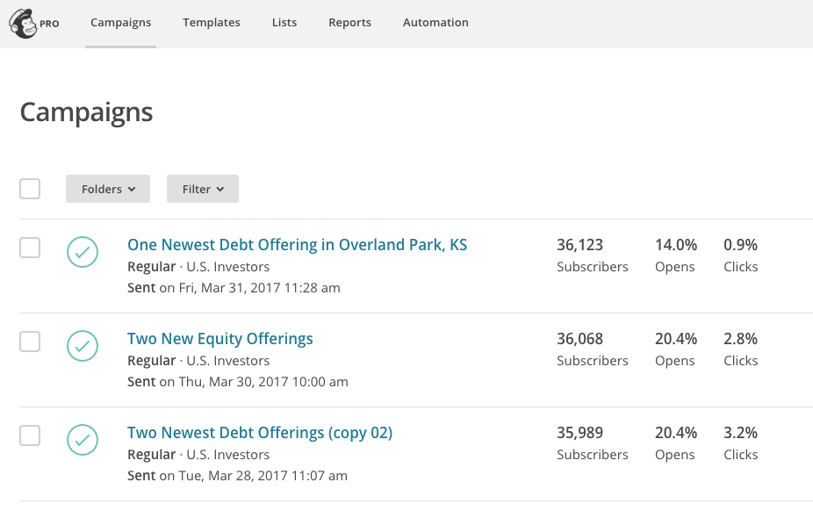This screenshot has width=813, height=511.
Task: Switch to the Campaigns tab
Action: coord(121,23)
